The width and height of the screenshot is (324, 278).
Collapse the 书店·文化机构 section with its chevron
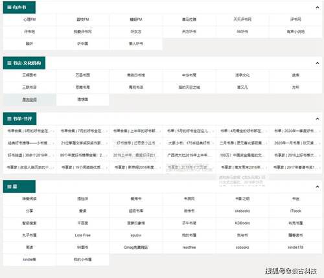(x=318, y=63)
